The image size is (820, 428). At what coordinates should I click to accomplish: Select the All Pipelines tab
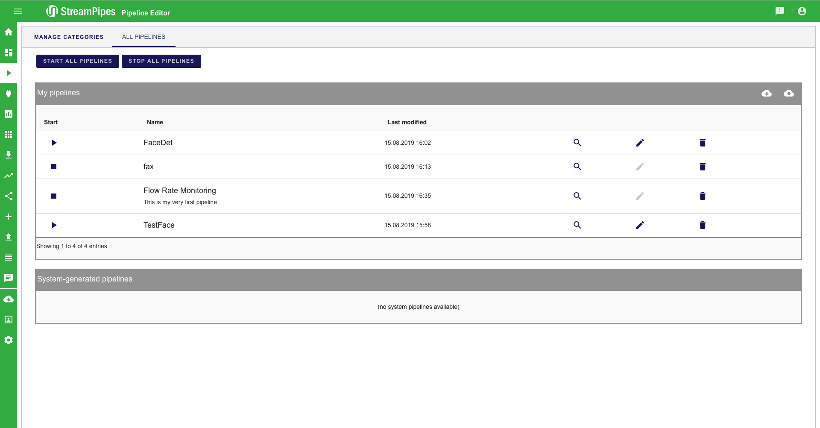coord(143,37)
